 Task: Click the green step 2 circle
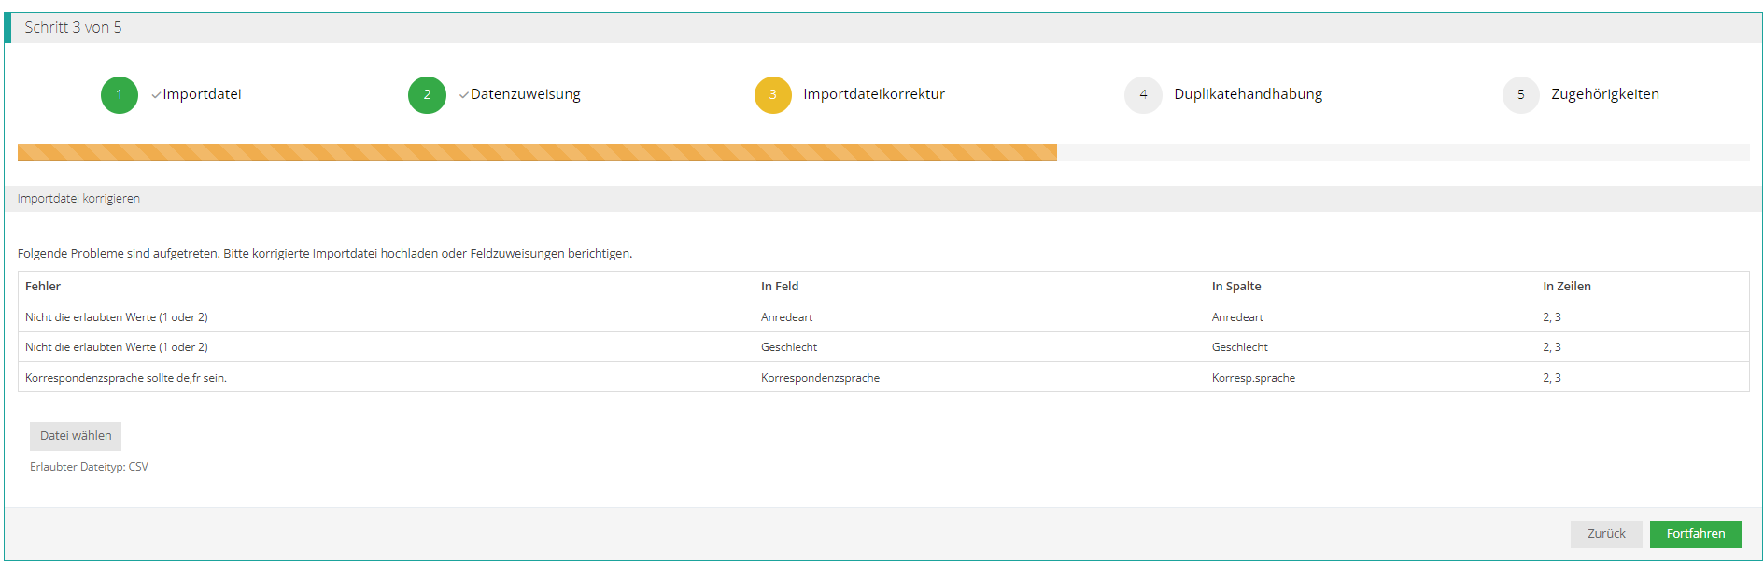(x=427, y=95)
